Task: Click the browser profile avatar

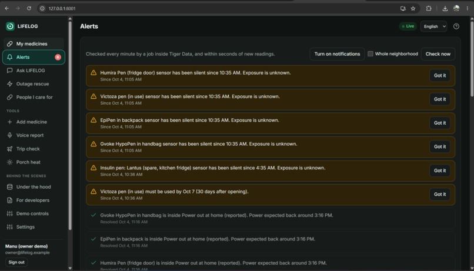Action: tap(456, 8)
